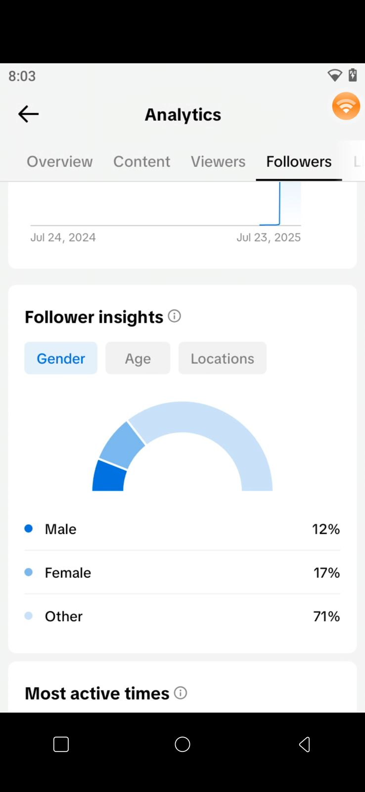Tap the Android recent apps square button
Screen dimensions: 365x792
pyautogui.click(x=61, y=744)
